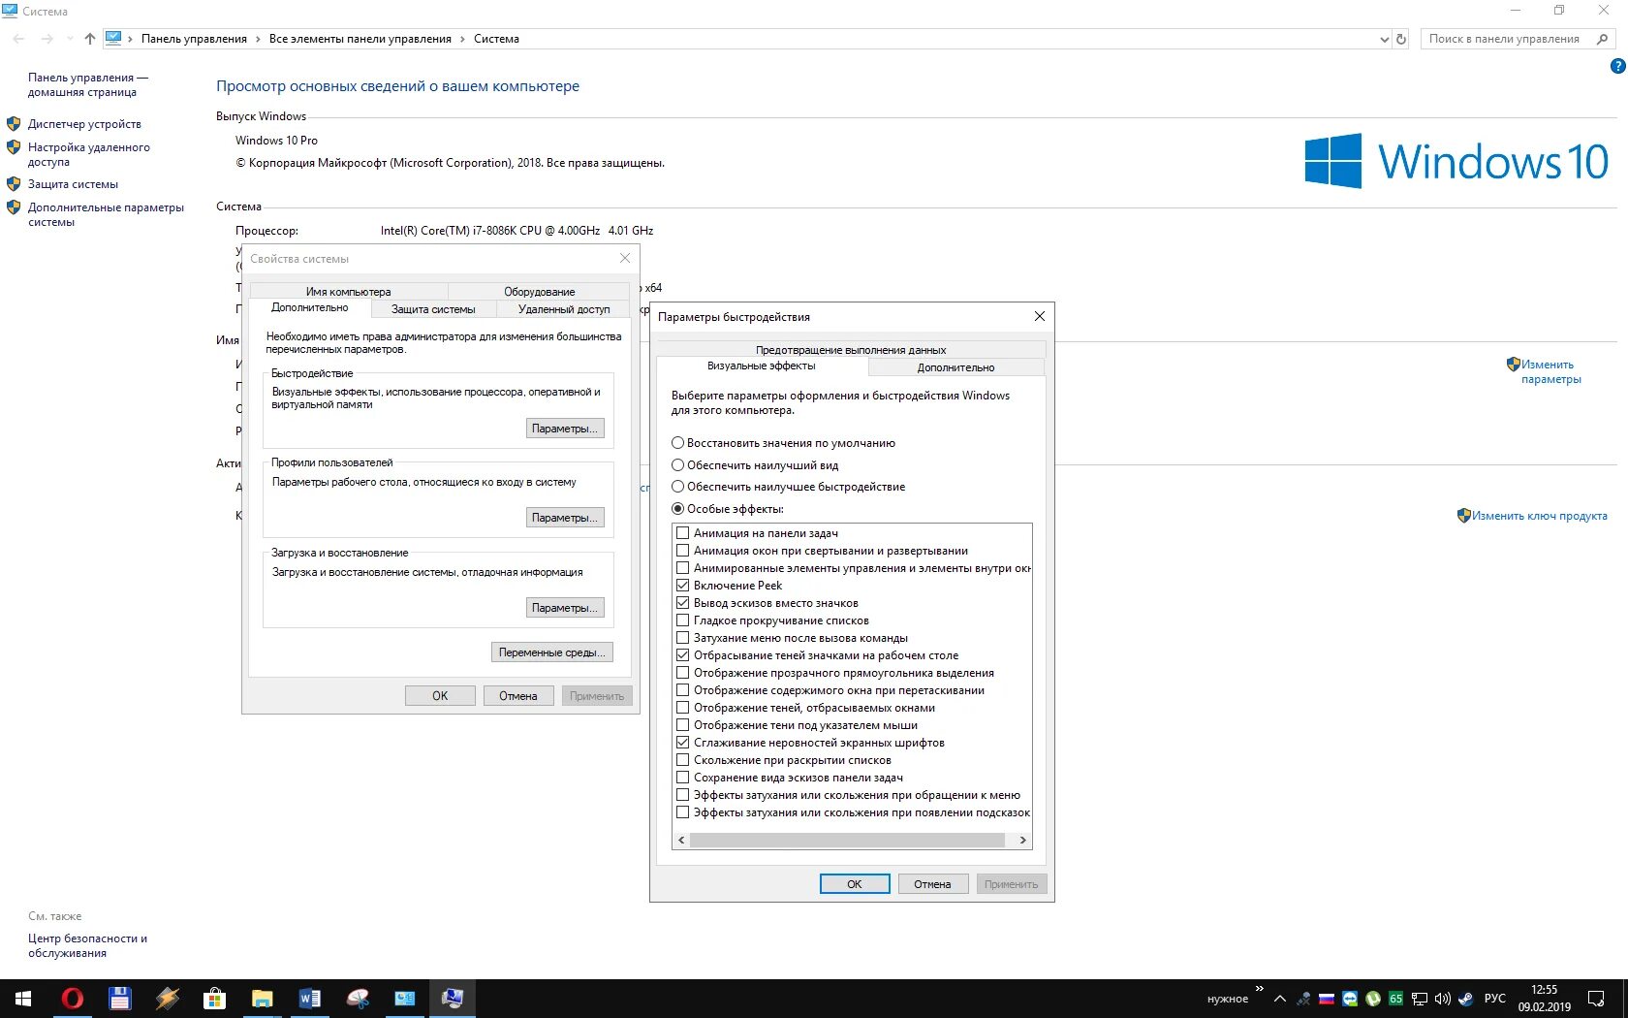Open address bar history dropdown
Viewport: 1628px width, 1018px height.
tap(1384, 39)
